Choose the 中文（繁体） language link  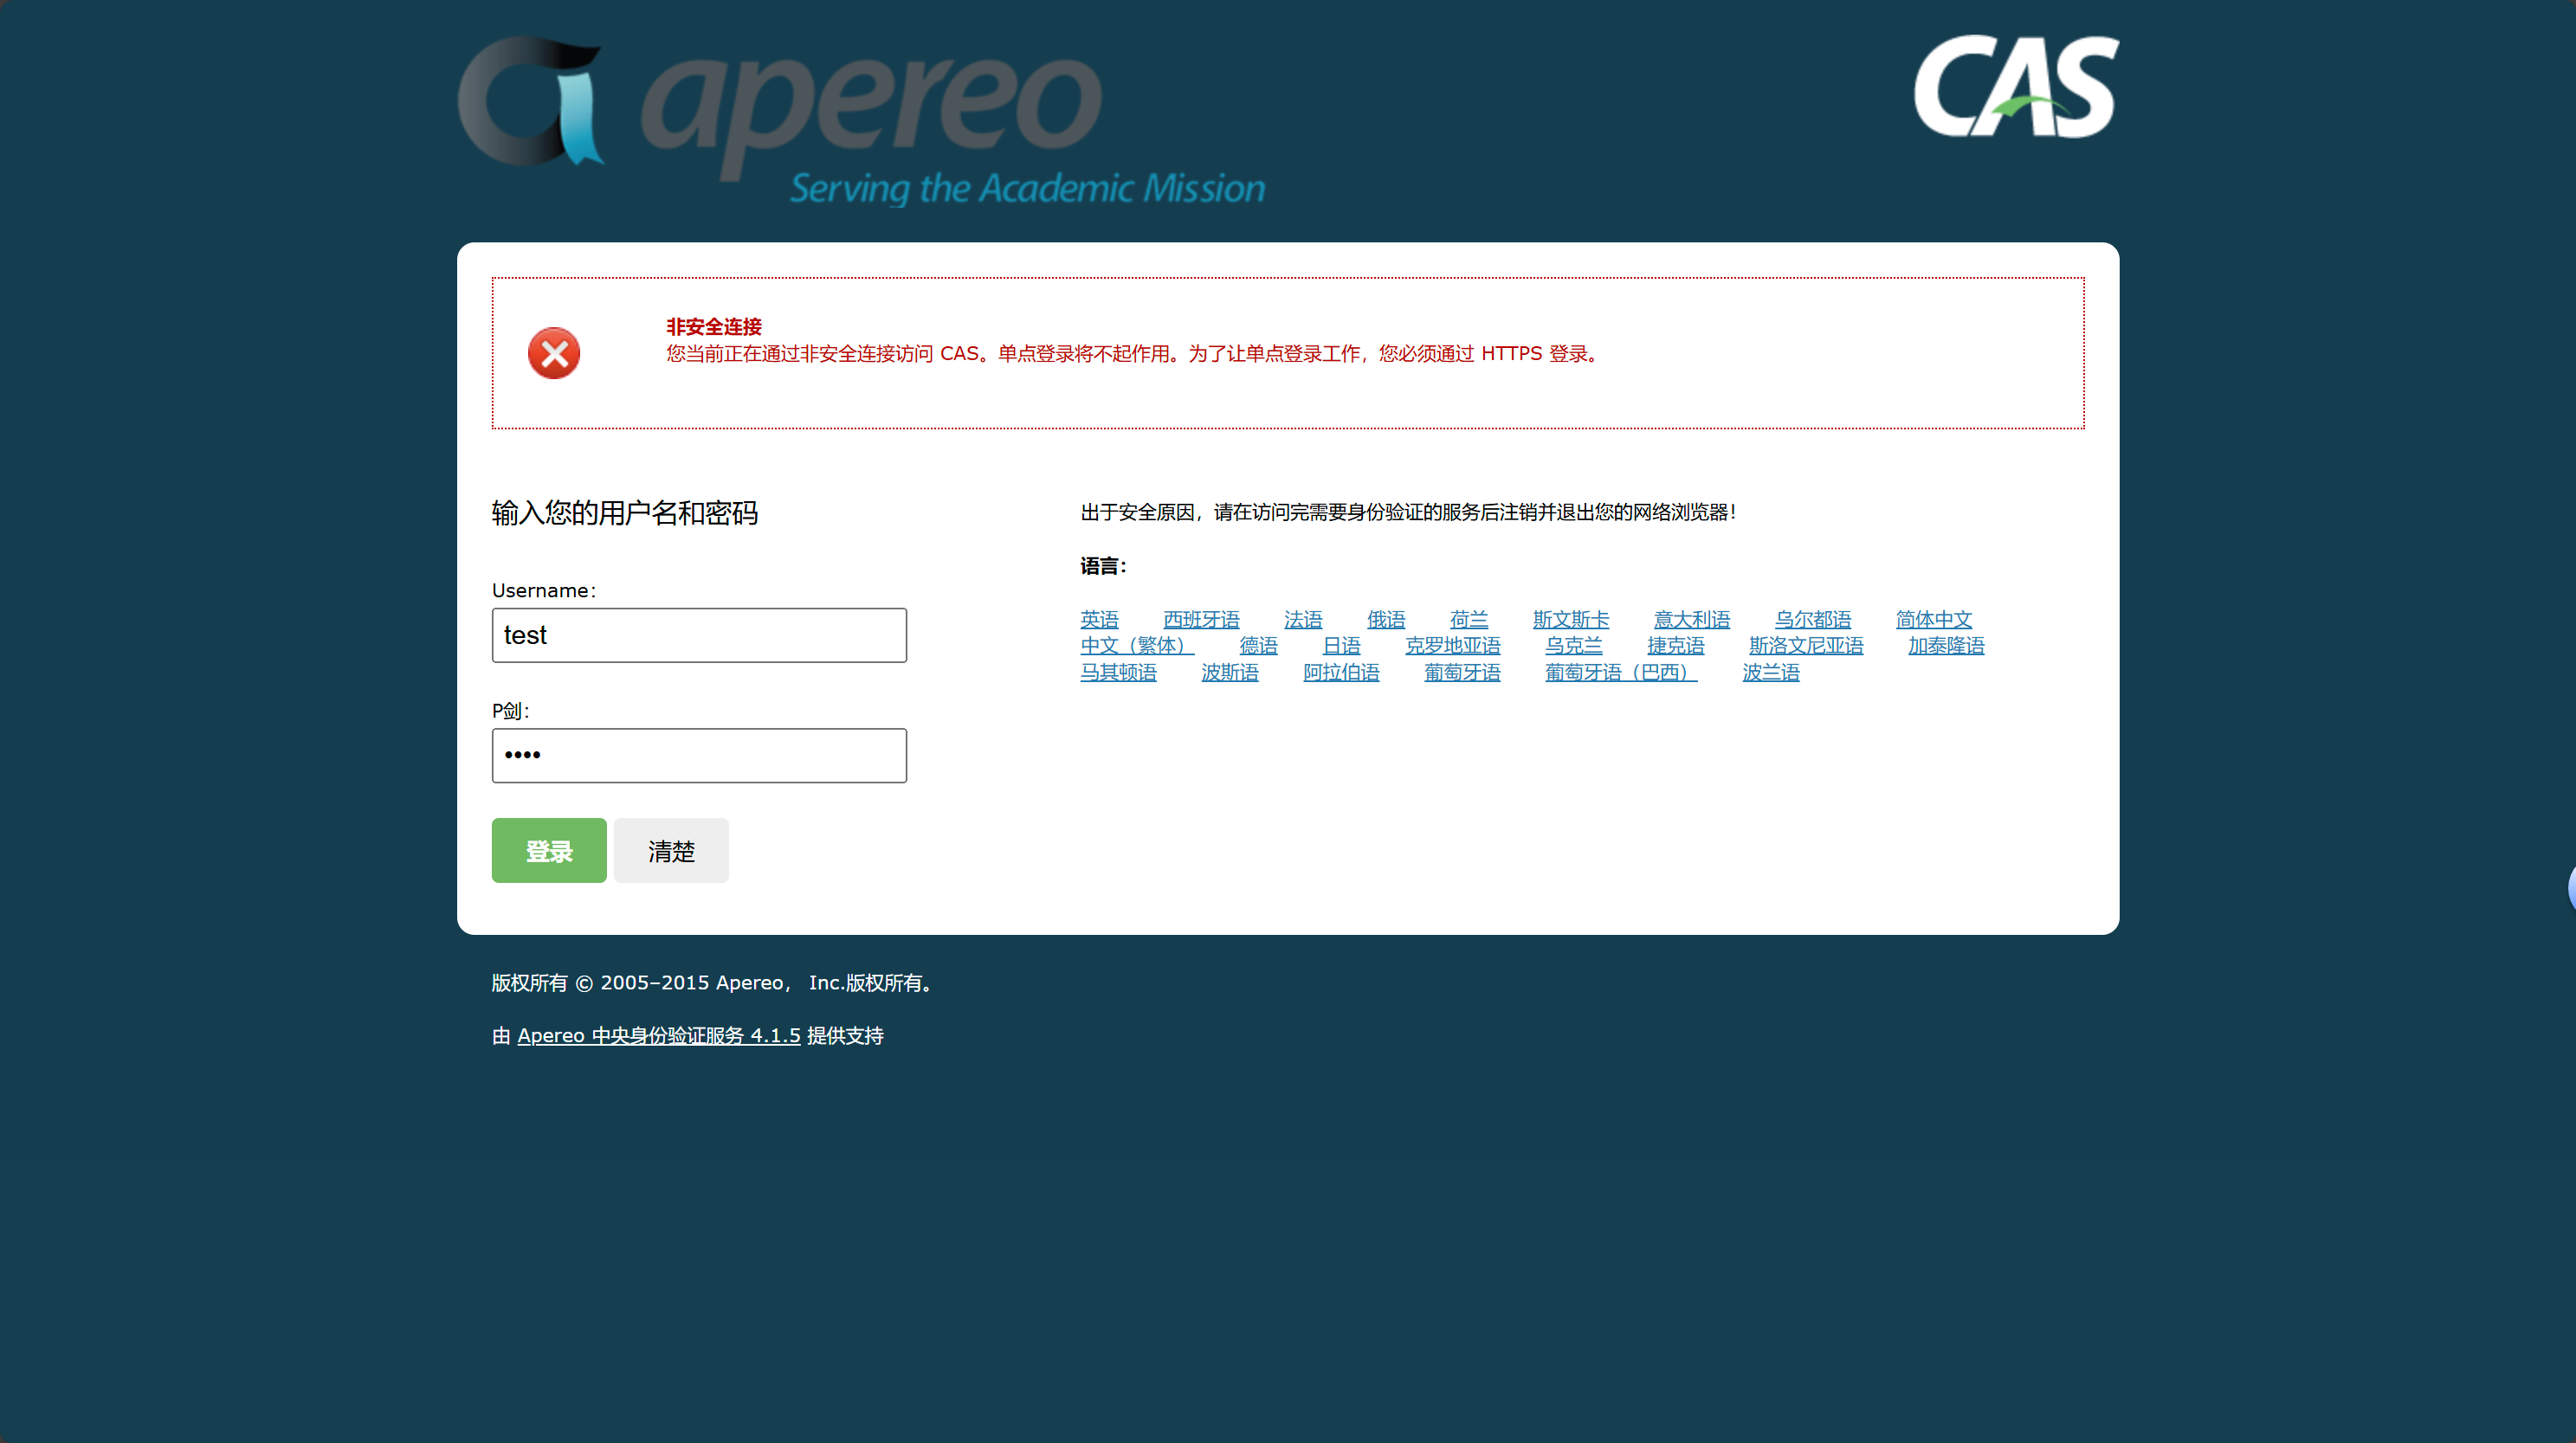(x=1136, y=645)
